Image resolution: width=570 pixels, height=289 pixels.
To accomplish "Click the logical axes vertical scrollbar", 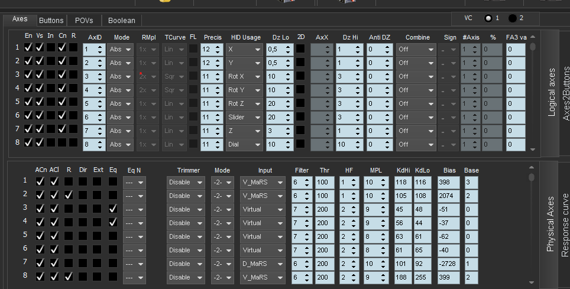I will (x=533, y=95).
